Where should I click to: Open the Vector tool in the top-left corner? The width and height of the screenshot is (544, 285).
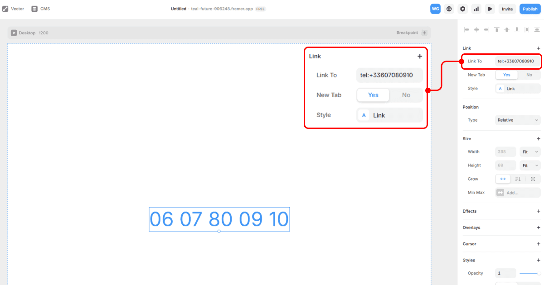click(x=13, y=9)
